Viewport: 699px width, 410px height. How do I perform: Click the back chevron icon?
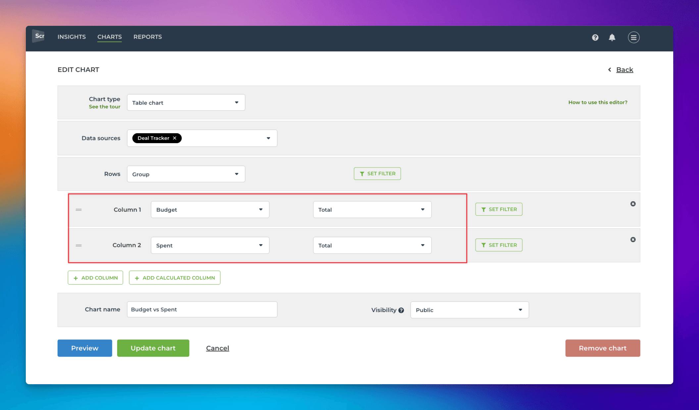point(610,70)
